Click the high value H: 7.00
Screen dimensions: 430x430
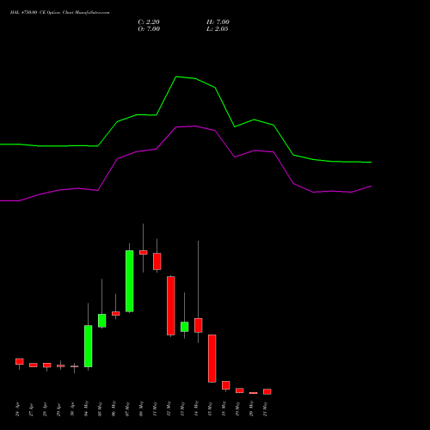click(x=218, y=22)
